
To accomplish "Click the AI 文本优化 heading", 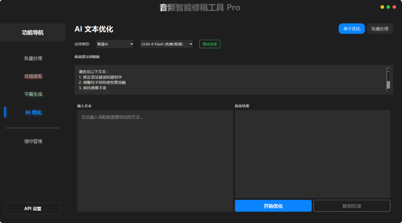I will pyautogui.click(x=94, y=29).
